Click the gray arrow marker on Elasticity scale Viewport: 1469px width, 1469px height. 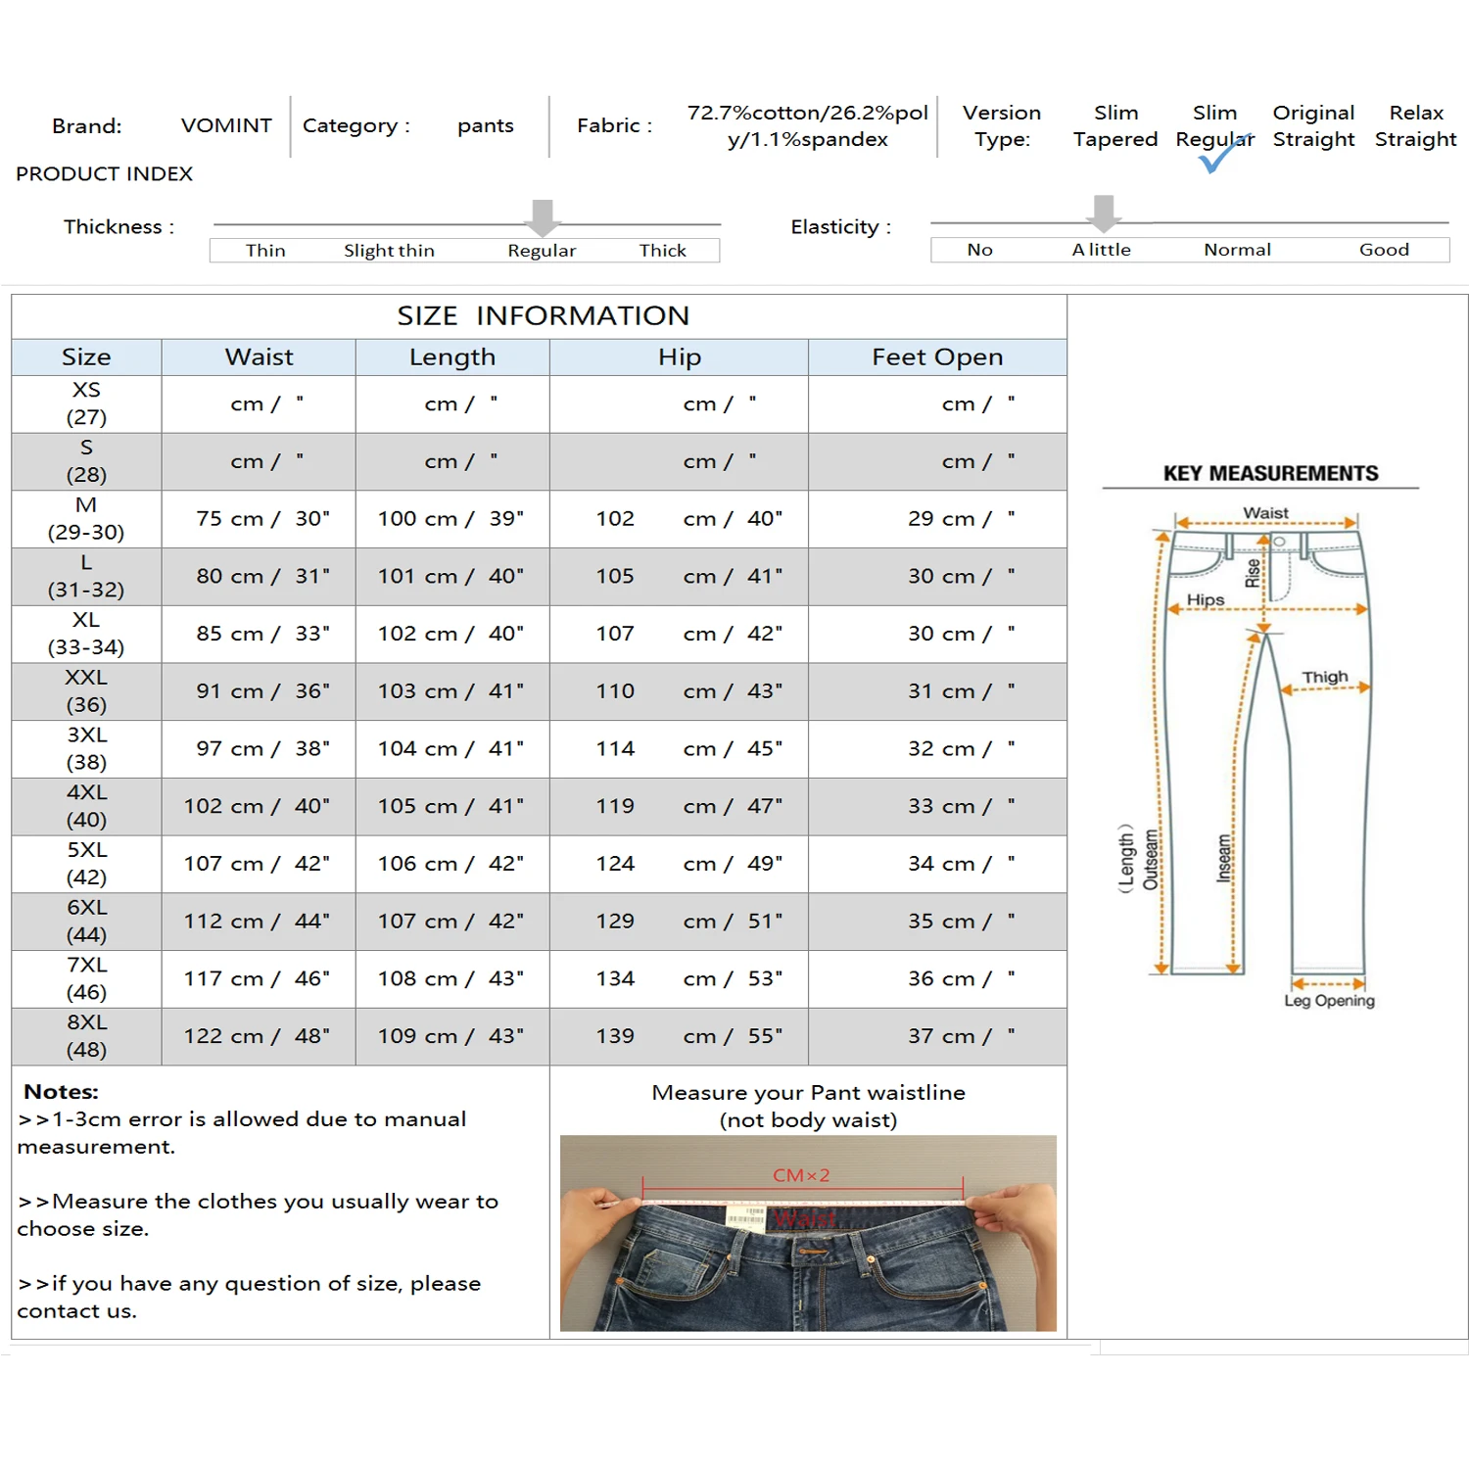(1104, 213)
